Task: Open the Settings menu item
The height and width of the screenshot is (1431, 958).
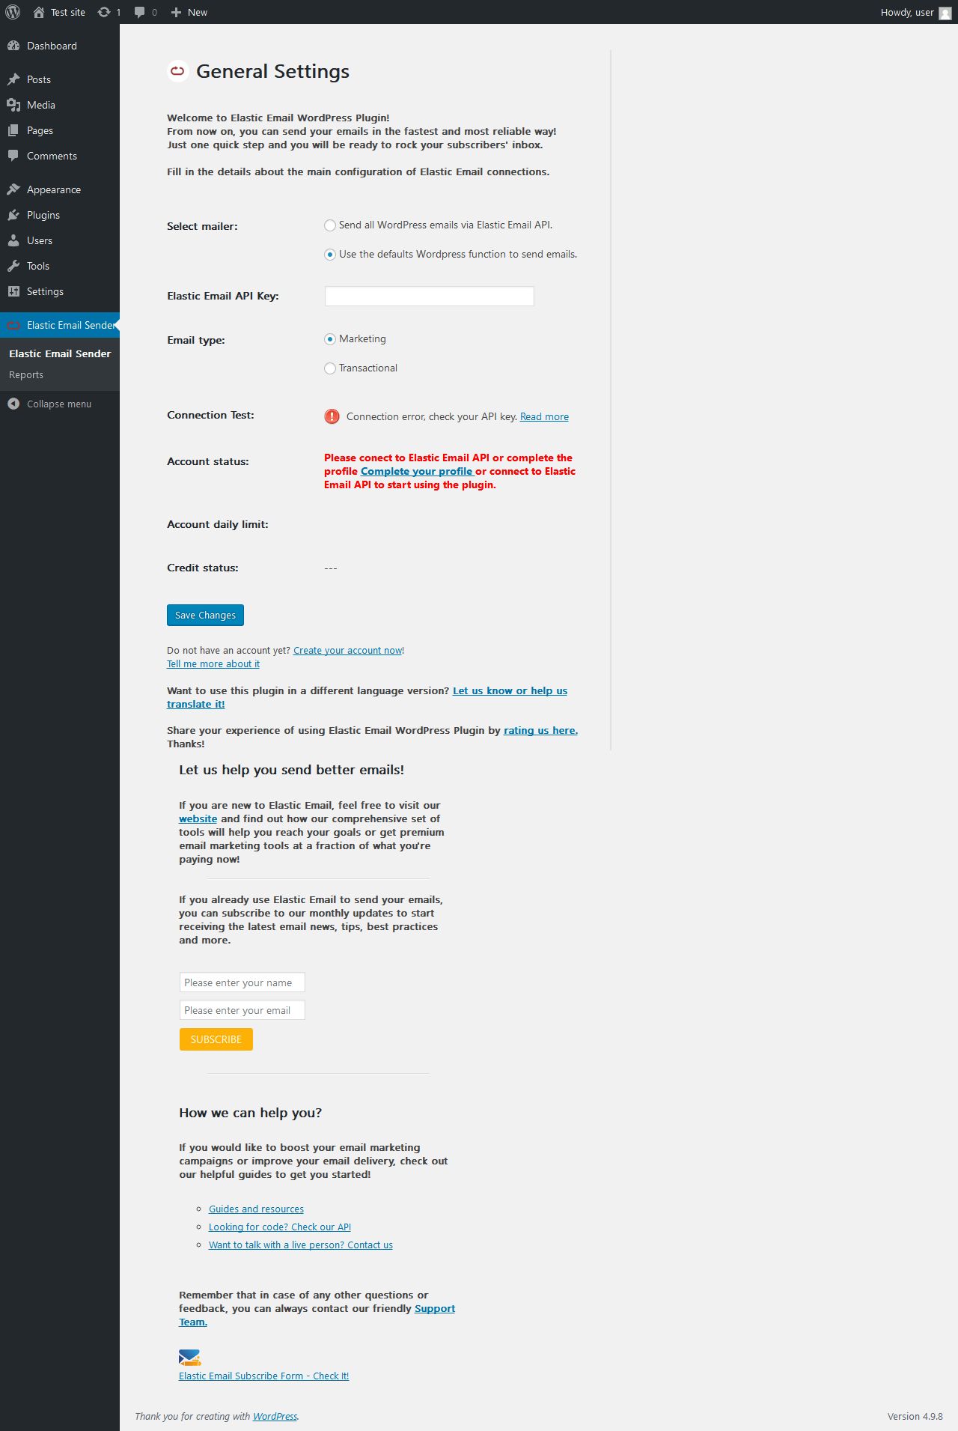Action: tap(60, 291)
